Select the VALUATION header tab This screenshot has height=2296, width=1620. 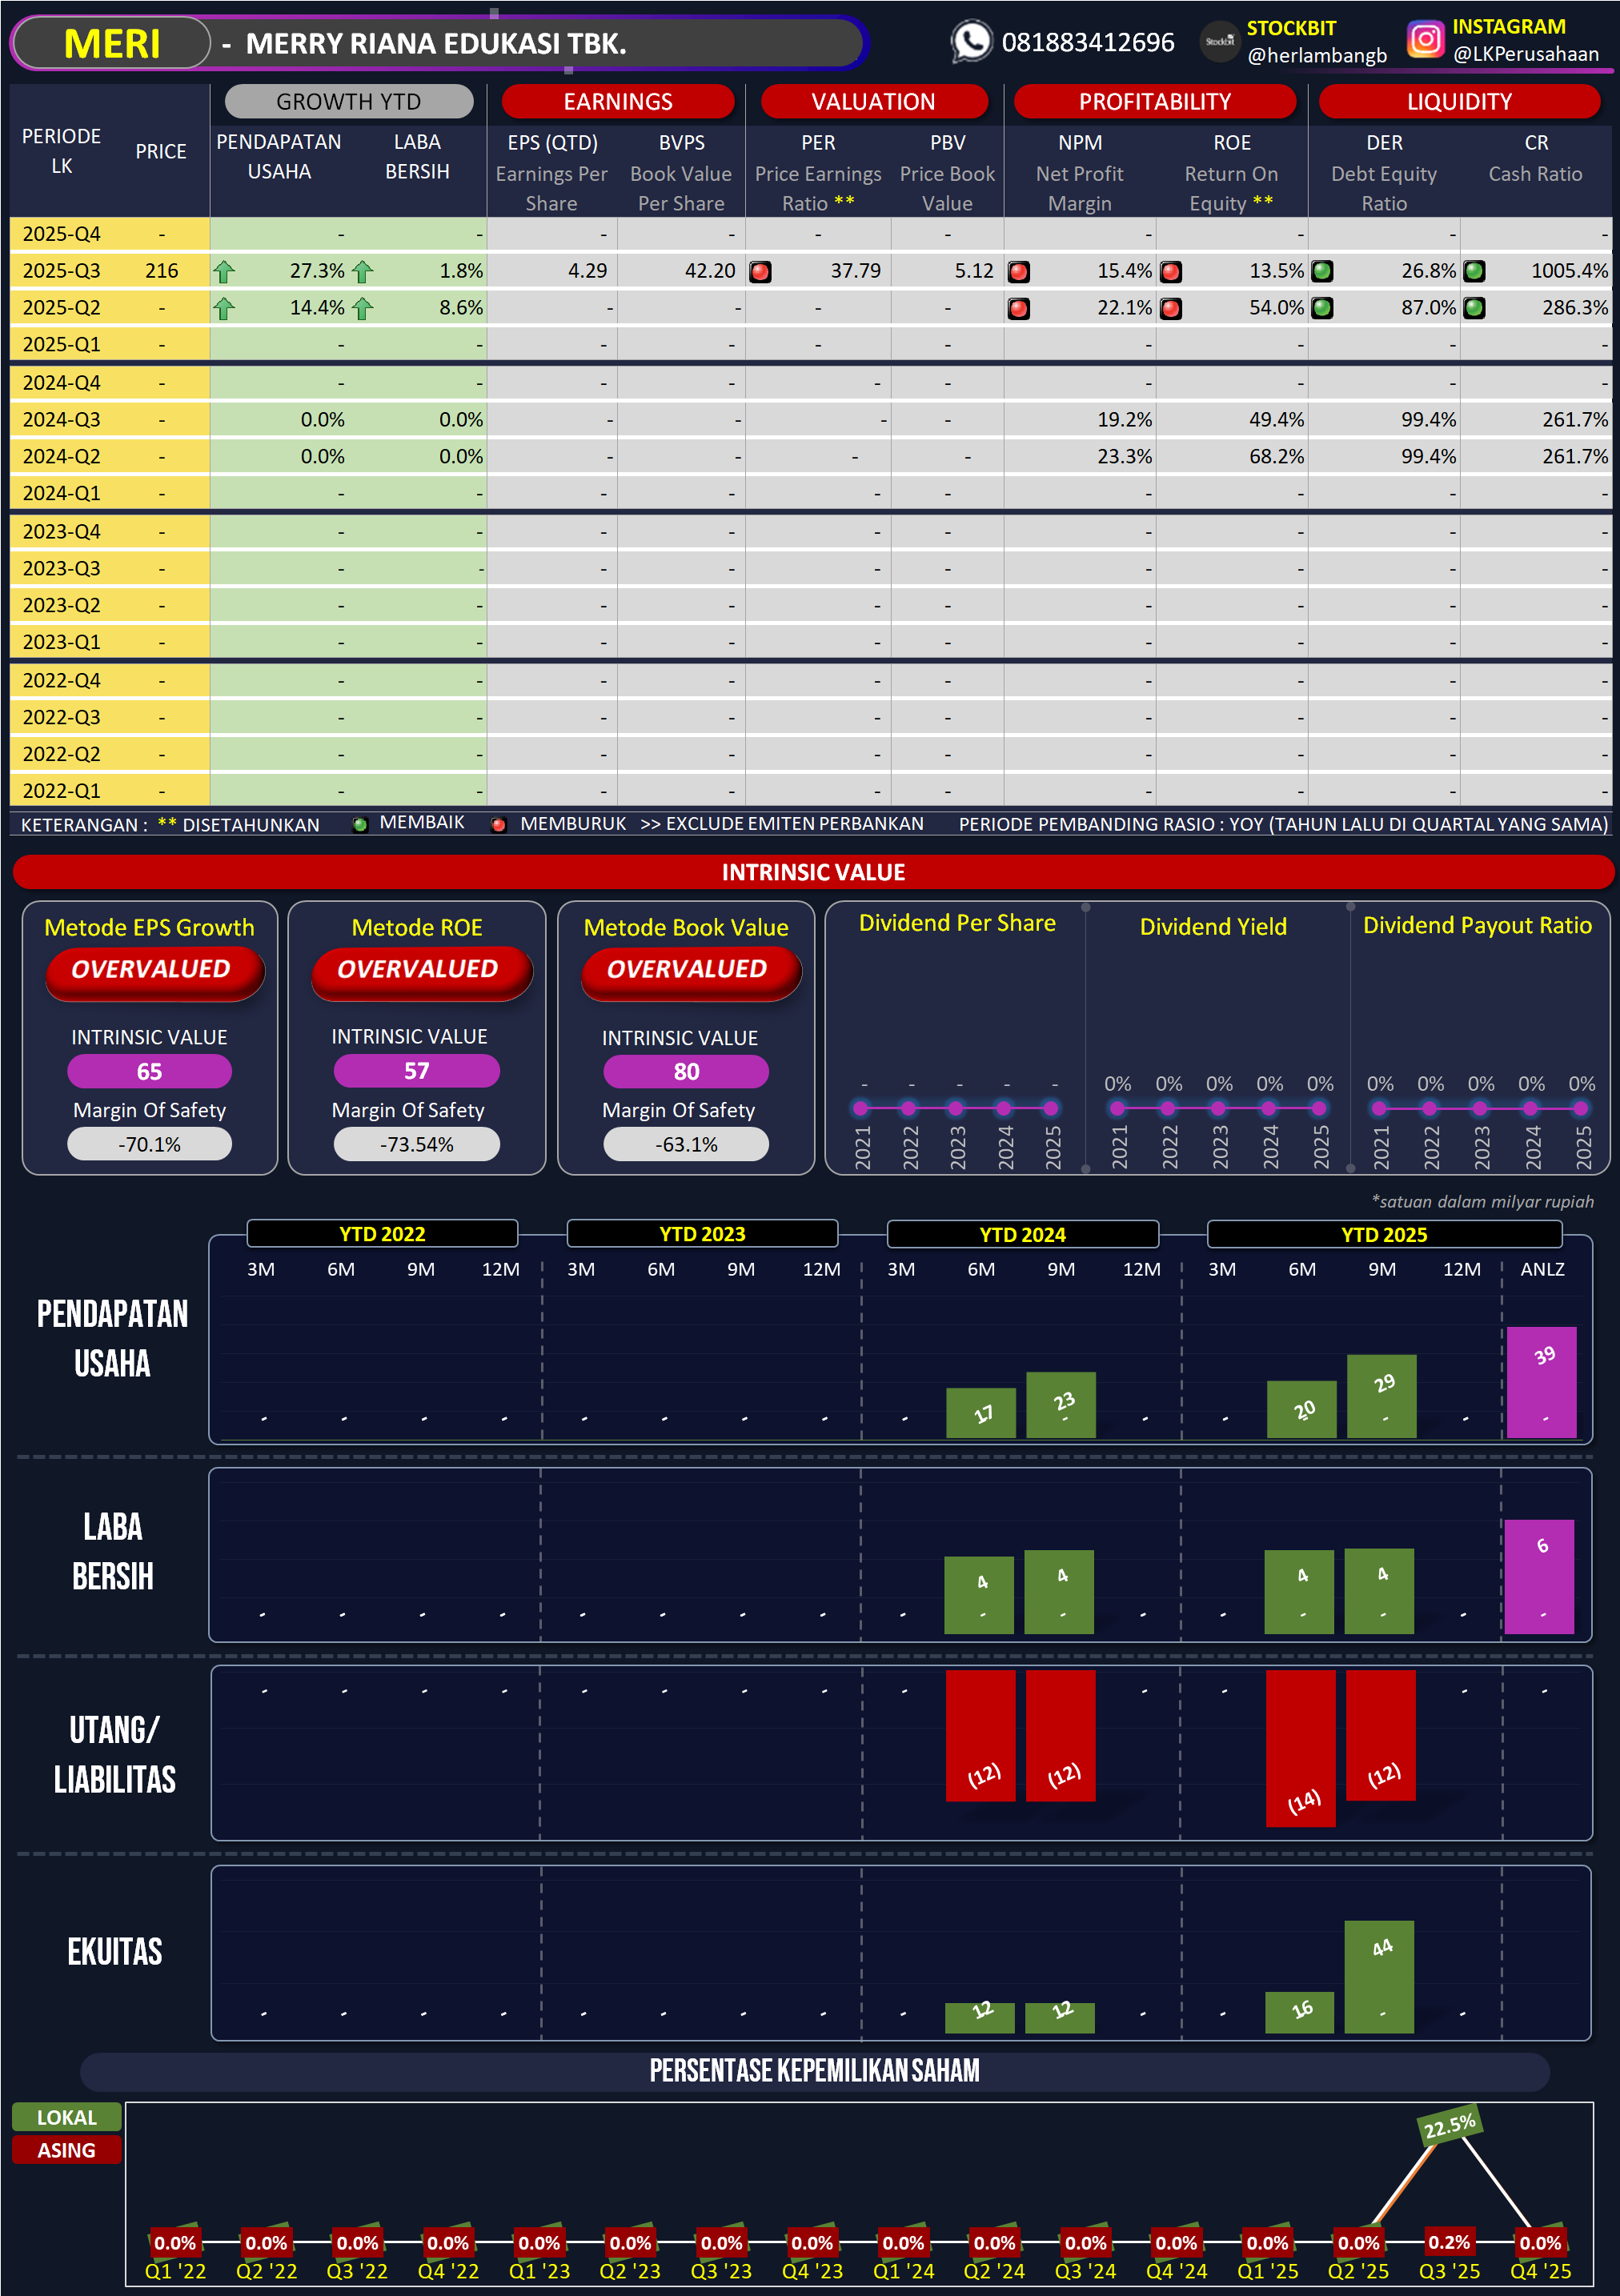pyautogui.click(x=873, y=101)
